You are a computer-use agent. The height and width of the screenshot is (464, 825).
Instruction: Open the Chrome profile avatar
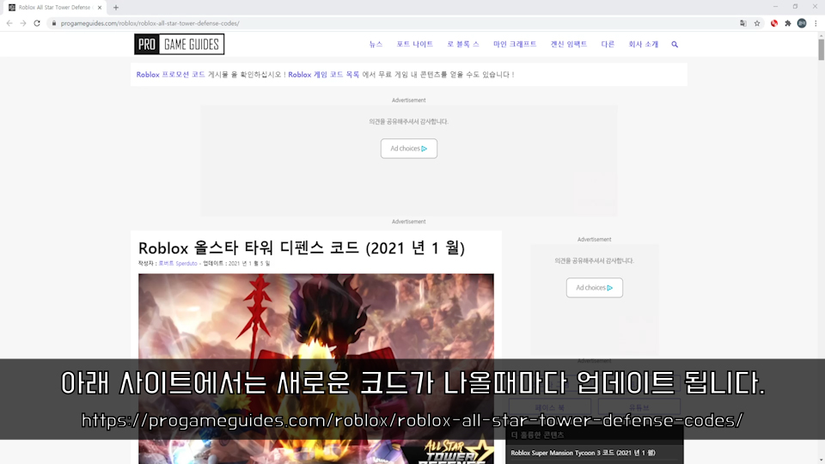tap(802, 23)
